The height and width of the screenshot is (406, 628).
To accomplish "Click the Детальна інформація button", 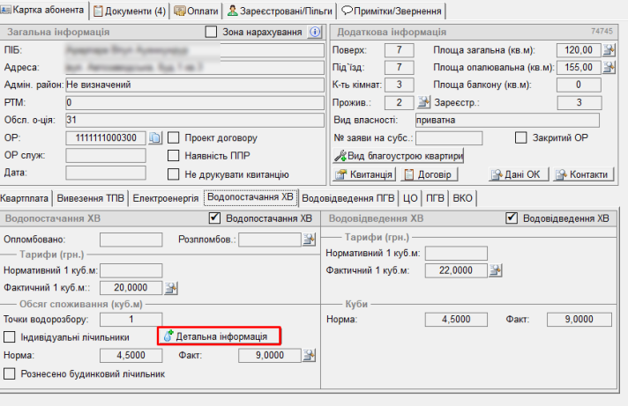I will [x=219, y=336].
